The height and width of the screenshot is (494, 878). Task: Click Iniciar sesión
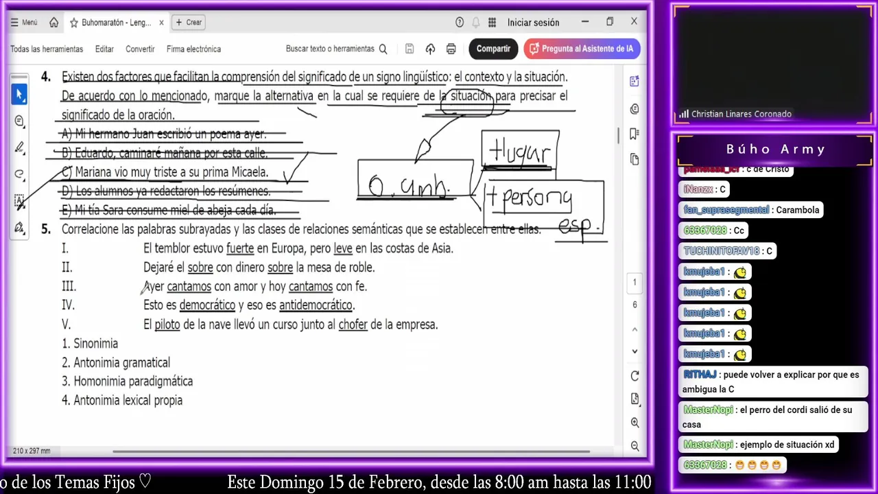533,23
